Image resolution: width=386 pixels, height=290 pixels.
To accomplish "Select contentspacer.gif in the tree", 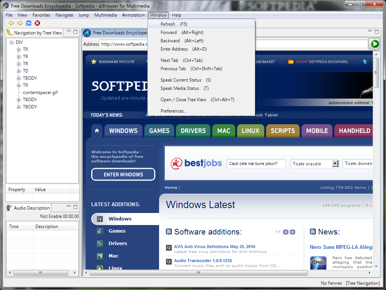I will tap(40, 93).
